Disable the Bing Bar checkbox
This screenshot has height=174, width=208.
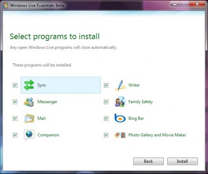point(106,118)
